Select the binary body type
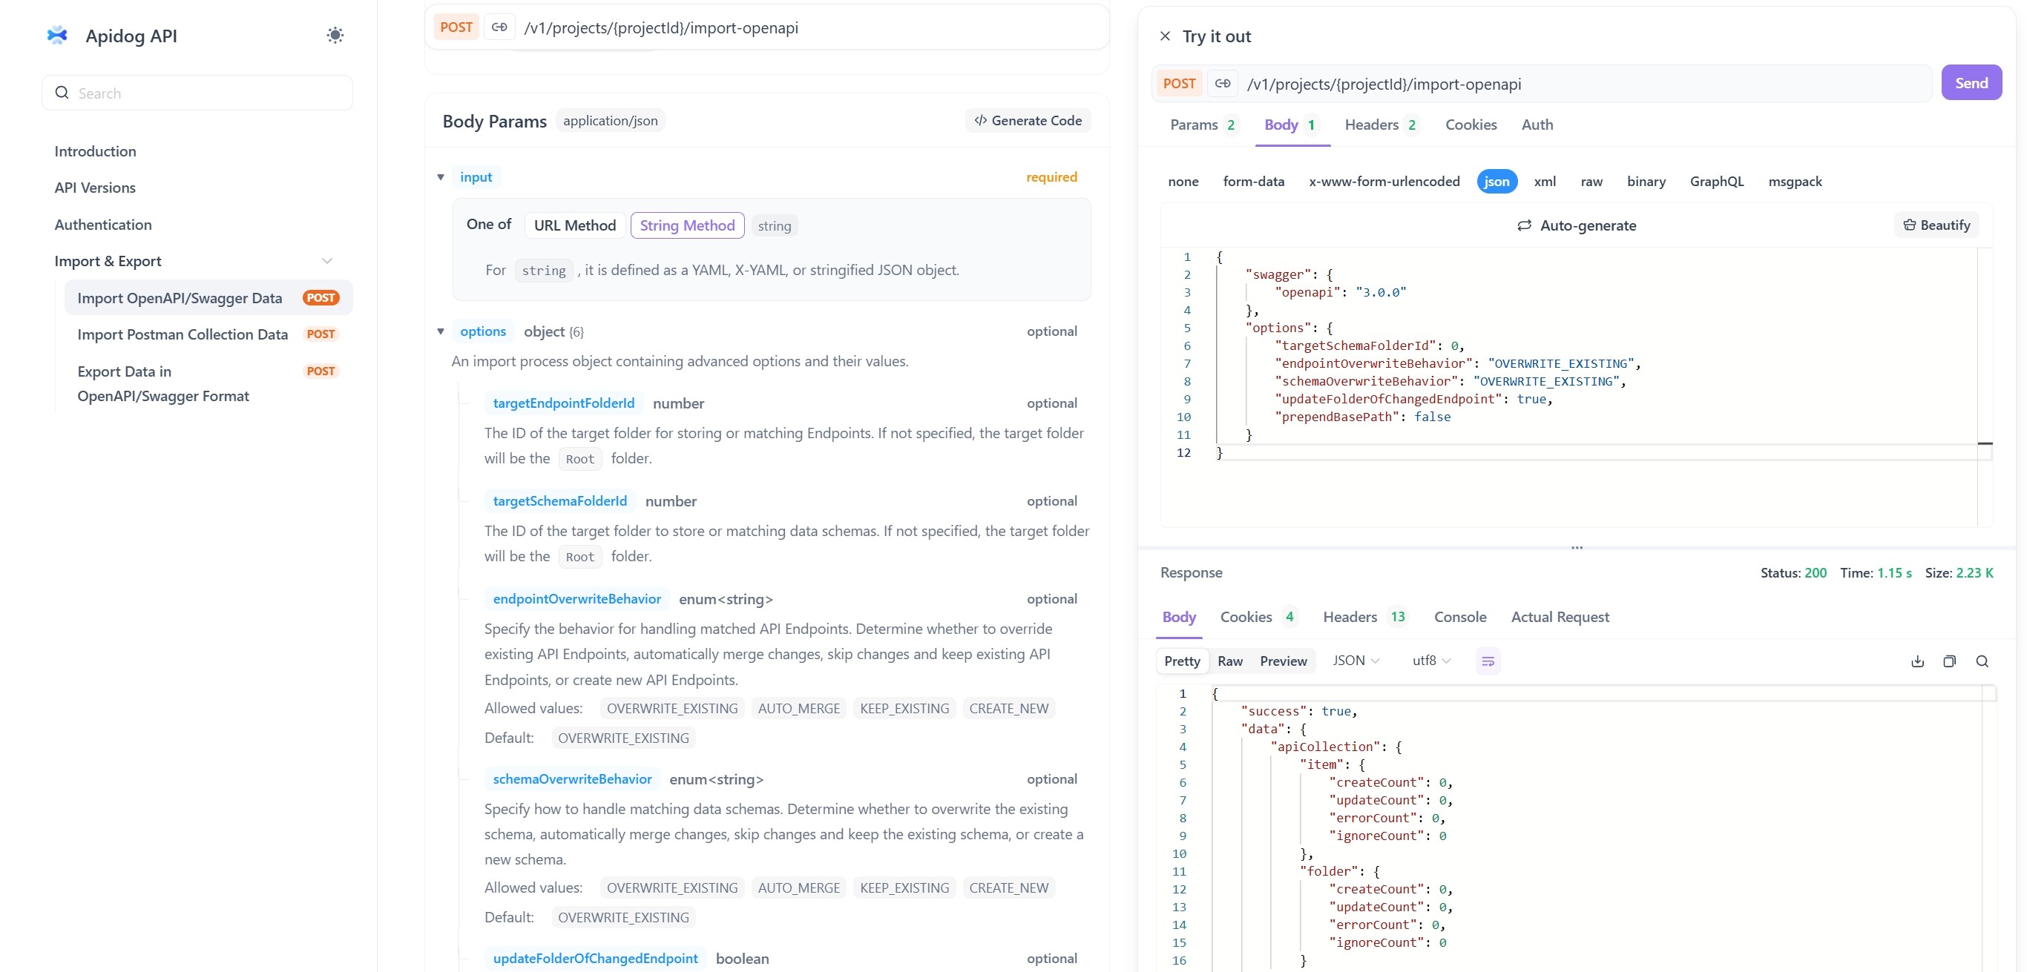 click(1646, 182)
